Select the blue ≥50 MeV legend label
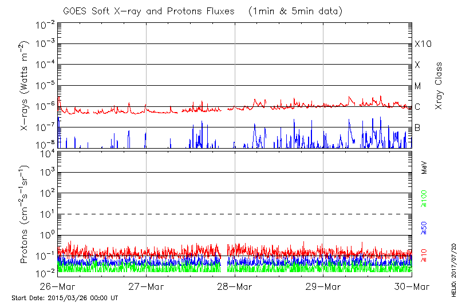This screenshot has height=303, width=458. (424, 228)
